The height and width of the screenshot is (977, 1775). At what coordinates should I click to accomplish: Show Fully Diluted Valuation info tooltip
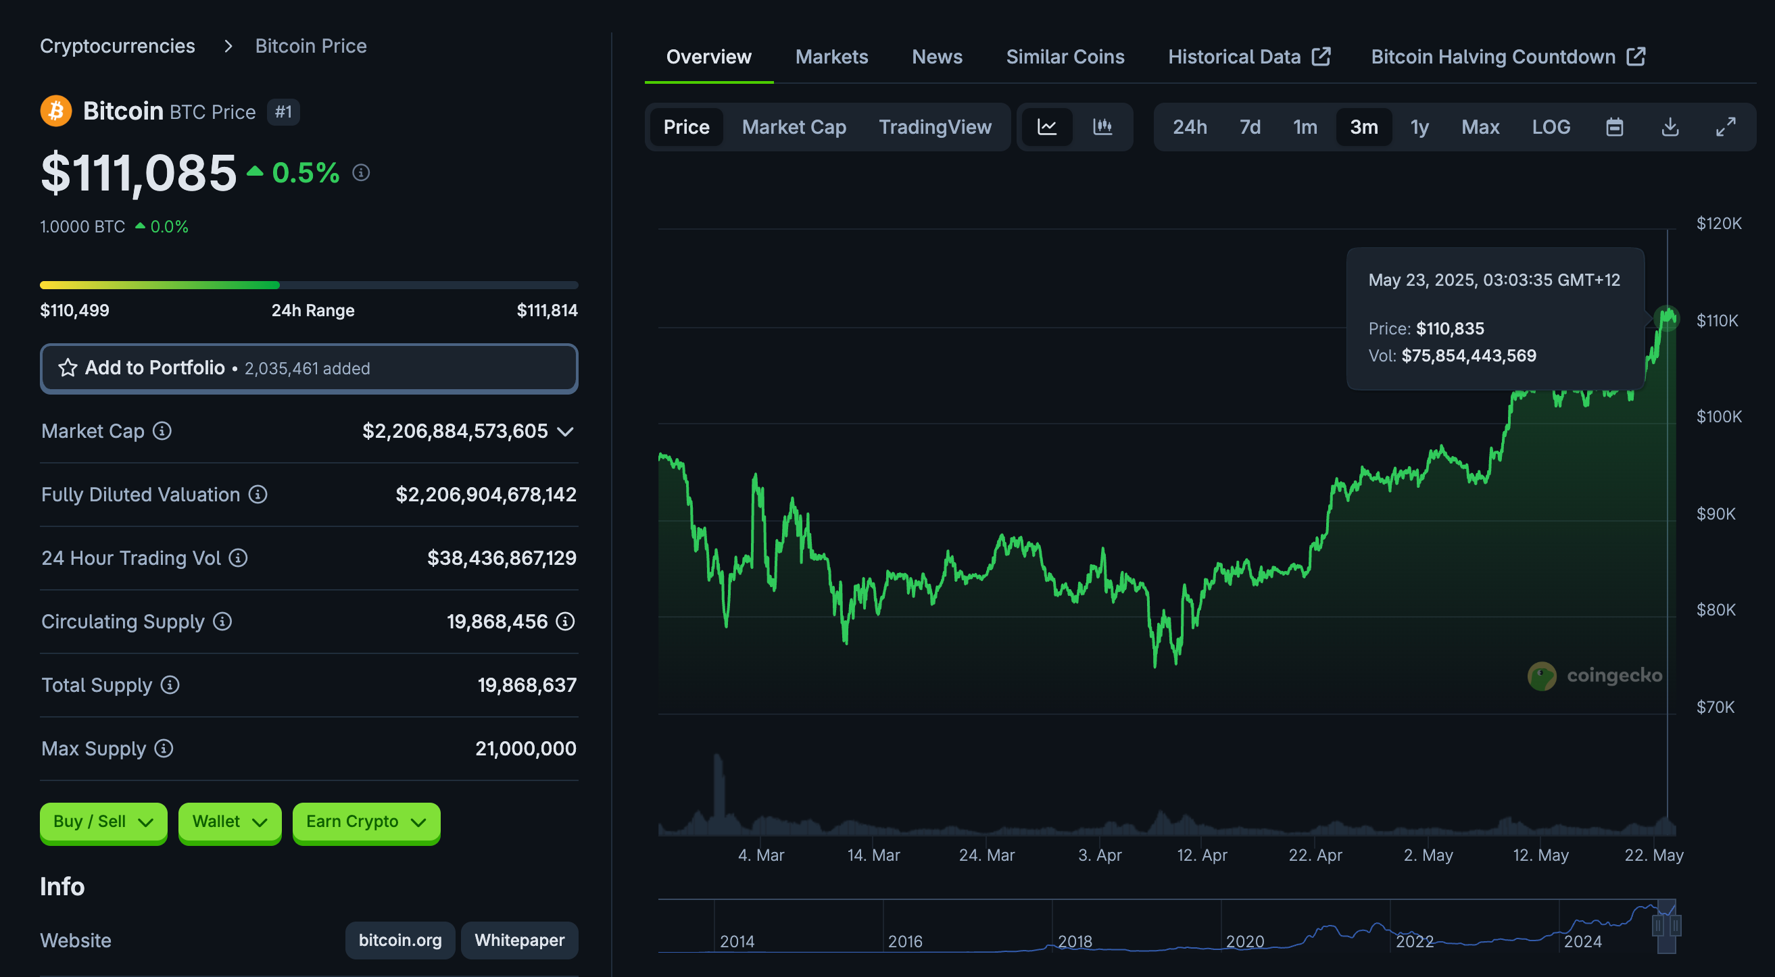[258, 495]
